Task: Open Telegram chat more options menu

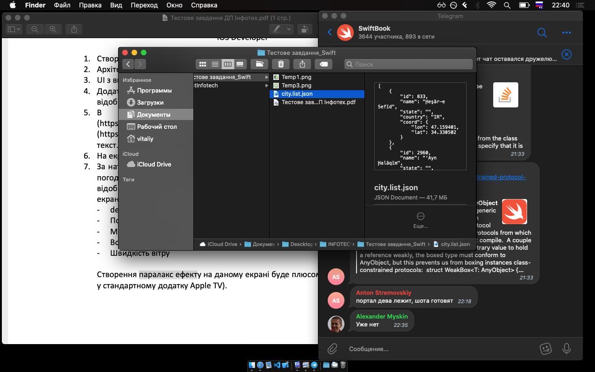Action: pyautogui.click(x=566, y=33)
